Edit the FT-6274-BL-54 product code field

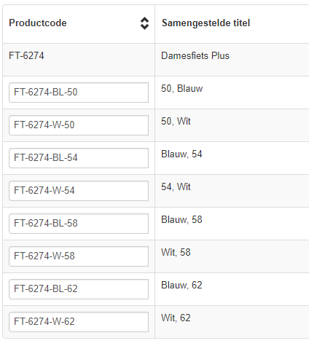pyautogui.click(x=79, y=158)
